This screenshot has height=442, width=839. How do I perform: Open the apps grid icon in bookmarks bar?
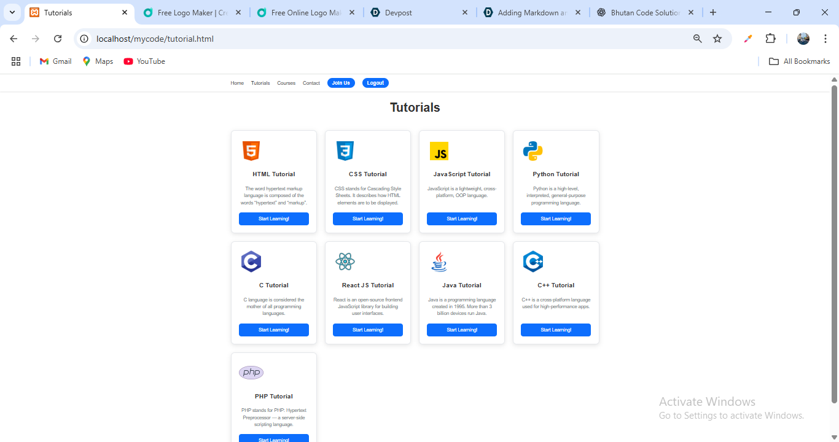(16, 61)
